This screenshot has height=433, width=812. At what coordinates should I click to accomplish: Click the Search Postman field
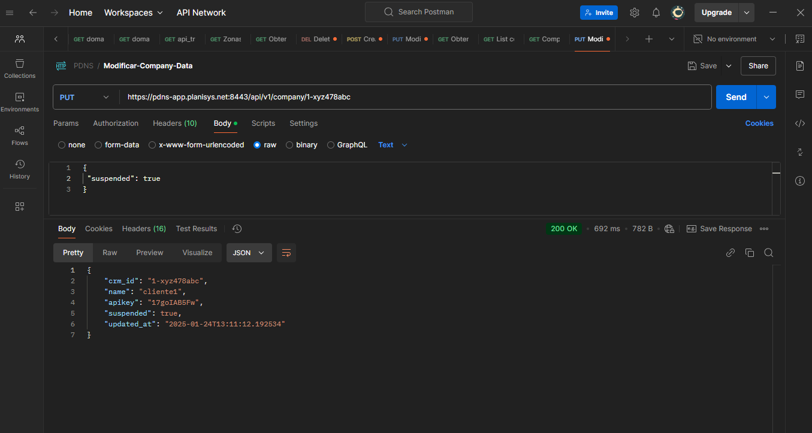click(x=419, y=12)
